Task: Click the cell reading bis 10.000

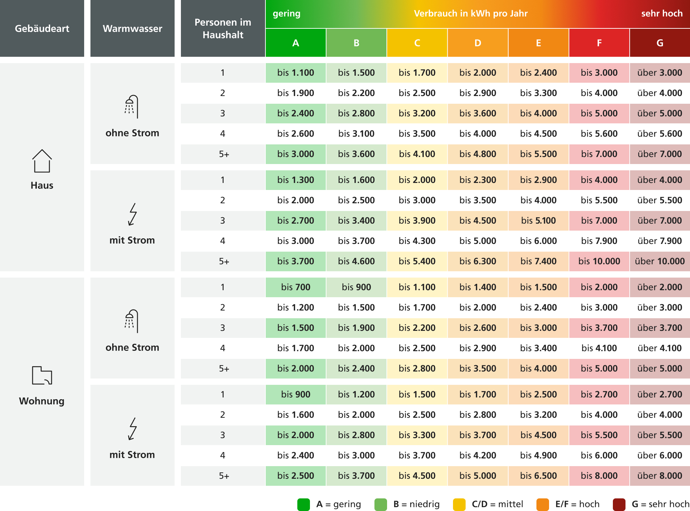Action: tap(599, 261)
